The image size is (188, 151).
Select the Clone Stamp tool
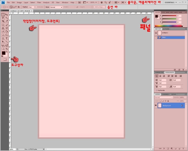[x=3, y=28]
